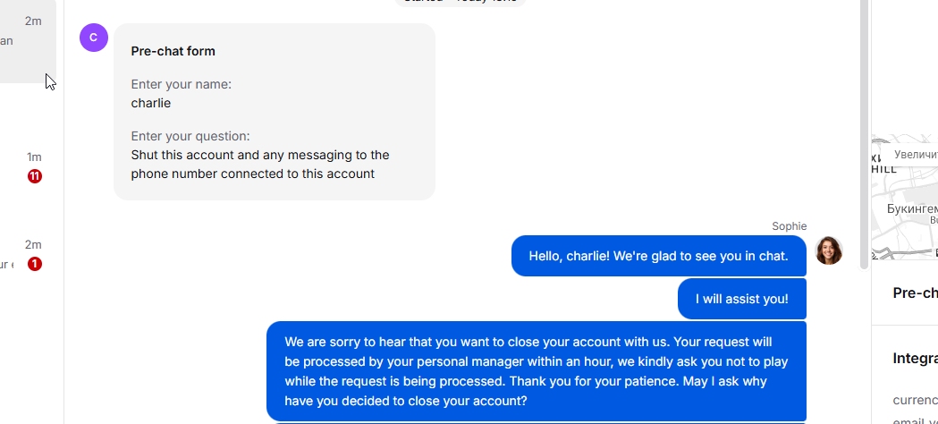938x424 pixels.
Task: Expand the Integrations section in details panel
Action: click(915, 358)
